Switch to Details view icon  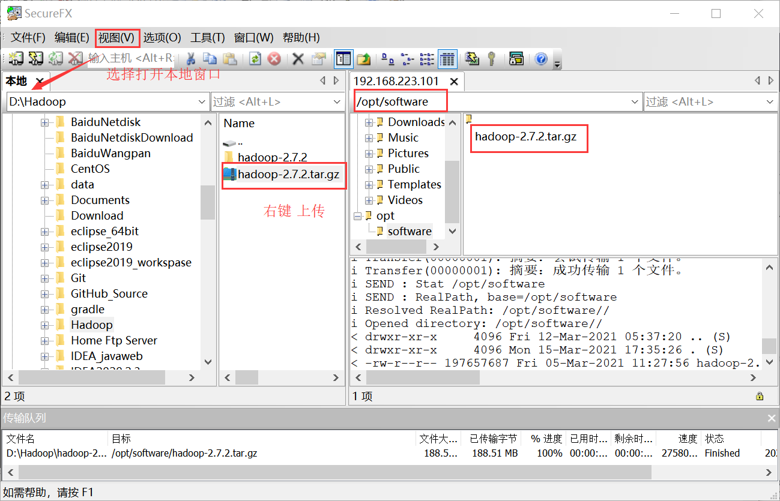point(447,58)
